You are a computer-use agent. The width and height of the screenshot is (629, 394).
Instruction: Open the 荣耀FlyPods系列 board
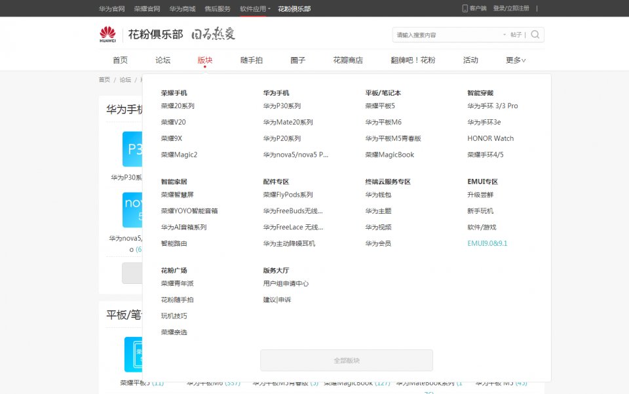click(288, 195)
